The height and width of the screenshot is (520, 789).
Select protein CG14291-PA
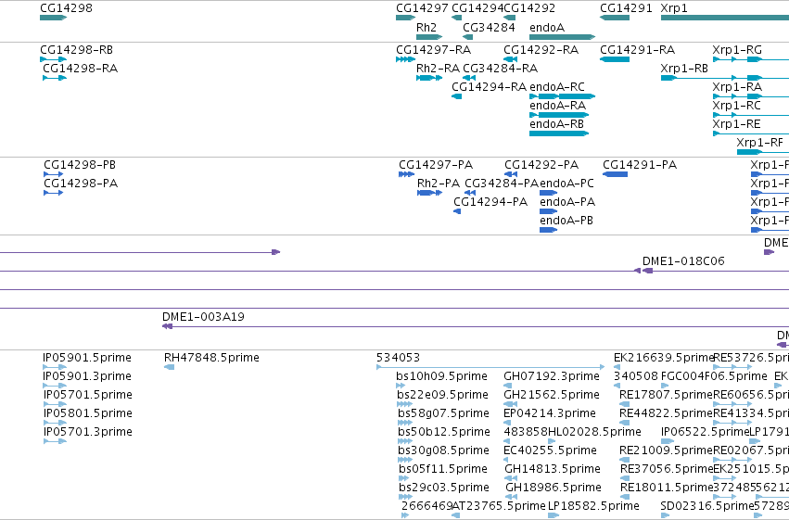point(615,174)
